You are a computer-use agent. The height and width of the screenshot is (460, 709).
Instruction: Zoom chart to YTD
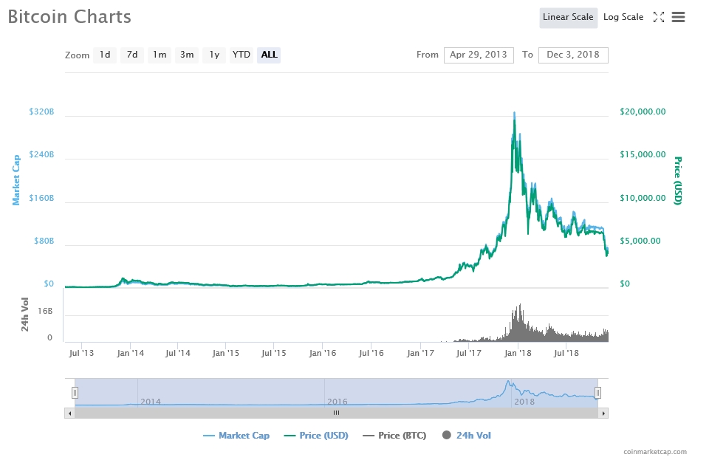242,55
